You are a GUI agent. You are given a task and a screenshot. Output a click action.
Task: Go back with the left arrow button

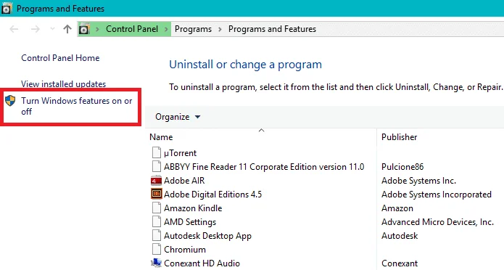point(14,29)
